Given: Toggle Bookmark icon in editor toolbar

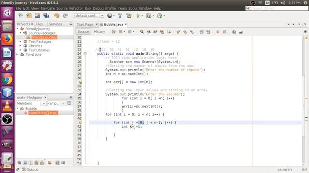Looking at the screenshot, I should pyautogui.click(x=192, y=32).
